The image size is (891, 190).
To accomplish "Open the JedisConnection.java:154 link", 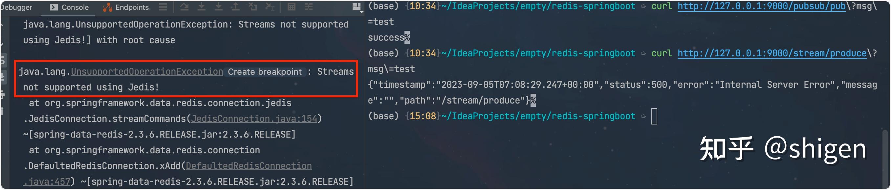I will click(x=254, y=119).
